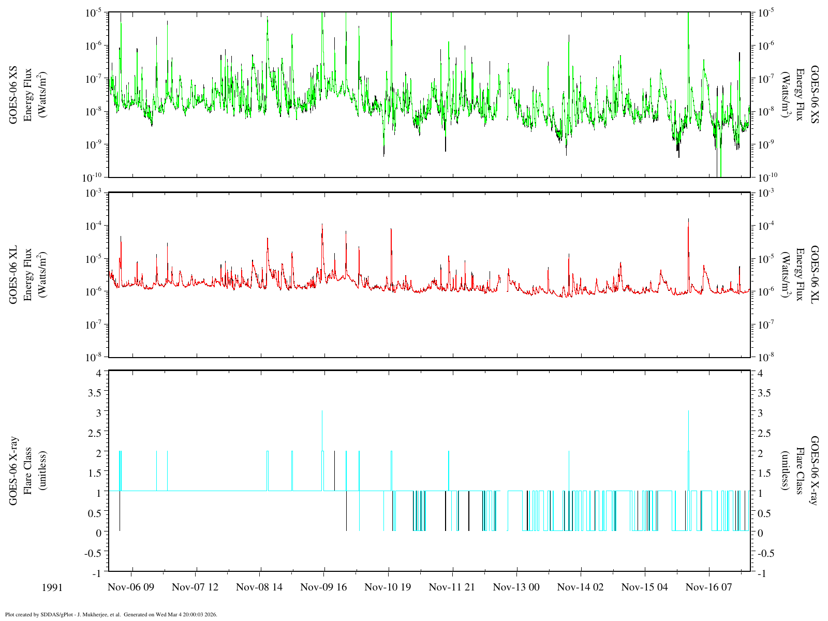Viewport: 828px width, 621px height.
Task: Select the Nov-15 04 time tick label
Action: pos(645,587)
